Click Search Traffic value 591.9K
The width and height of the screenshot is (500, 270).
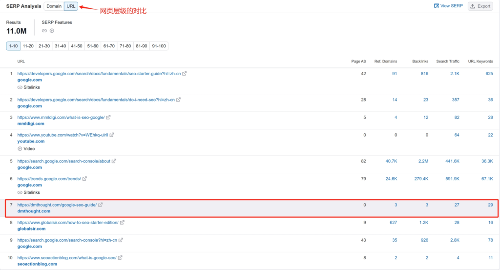452,179
